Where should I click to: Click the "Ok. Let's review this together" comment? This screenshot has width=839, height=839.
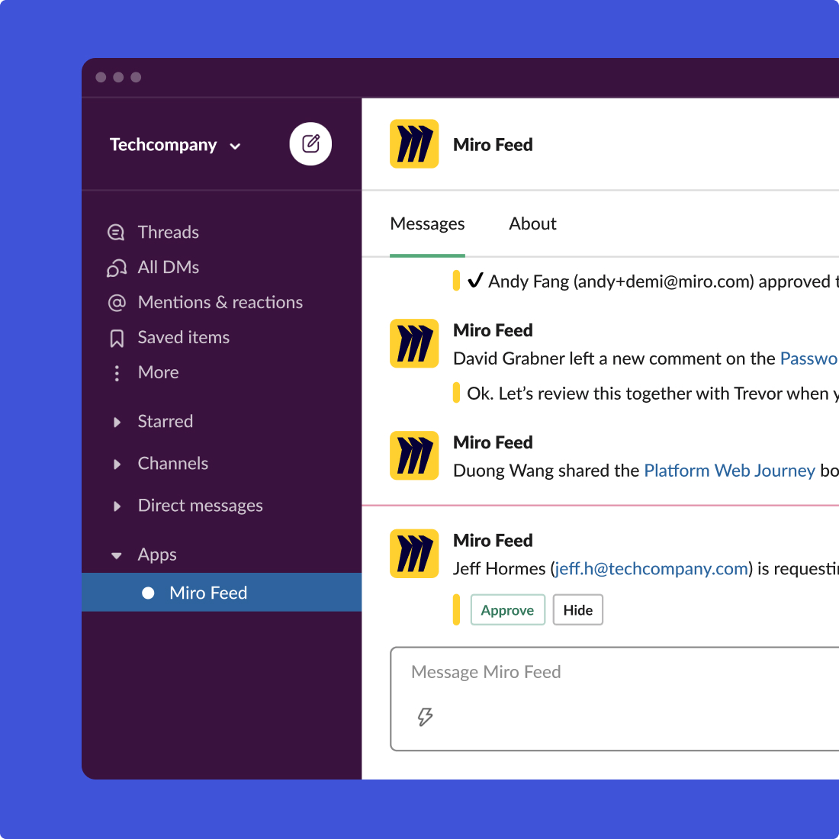[x=653, y=394]
